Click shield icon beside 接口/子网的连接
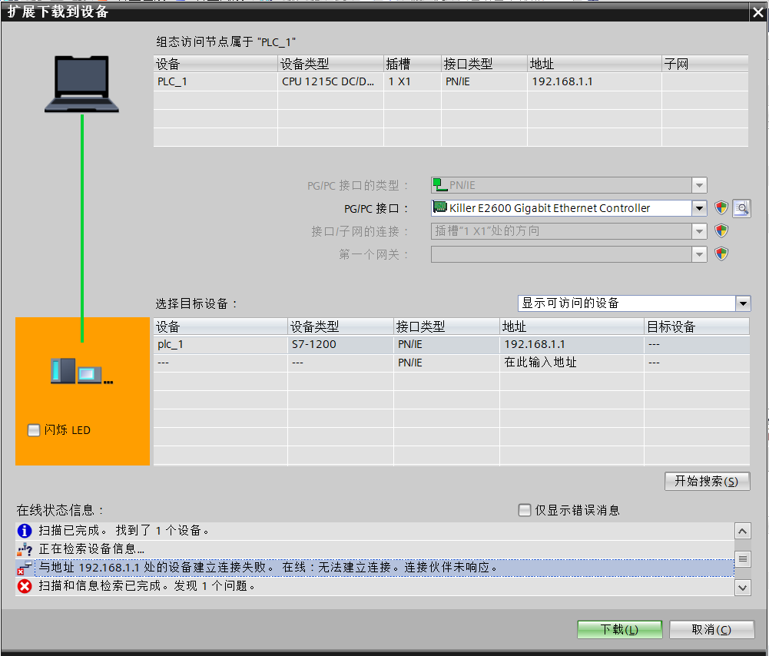 (721, 231)
